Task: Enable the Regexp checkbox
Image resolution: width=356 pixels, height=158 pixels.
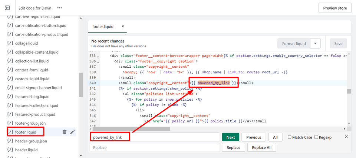Action: click(x=316, y=137)
